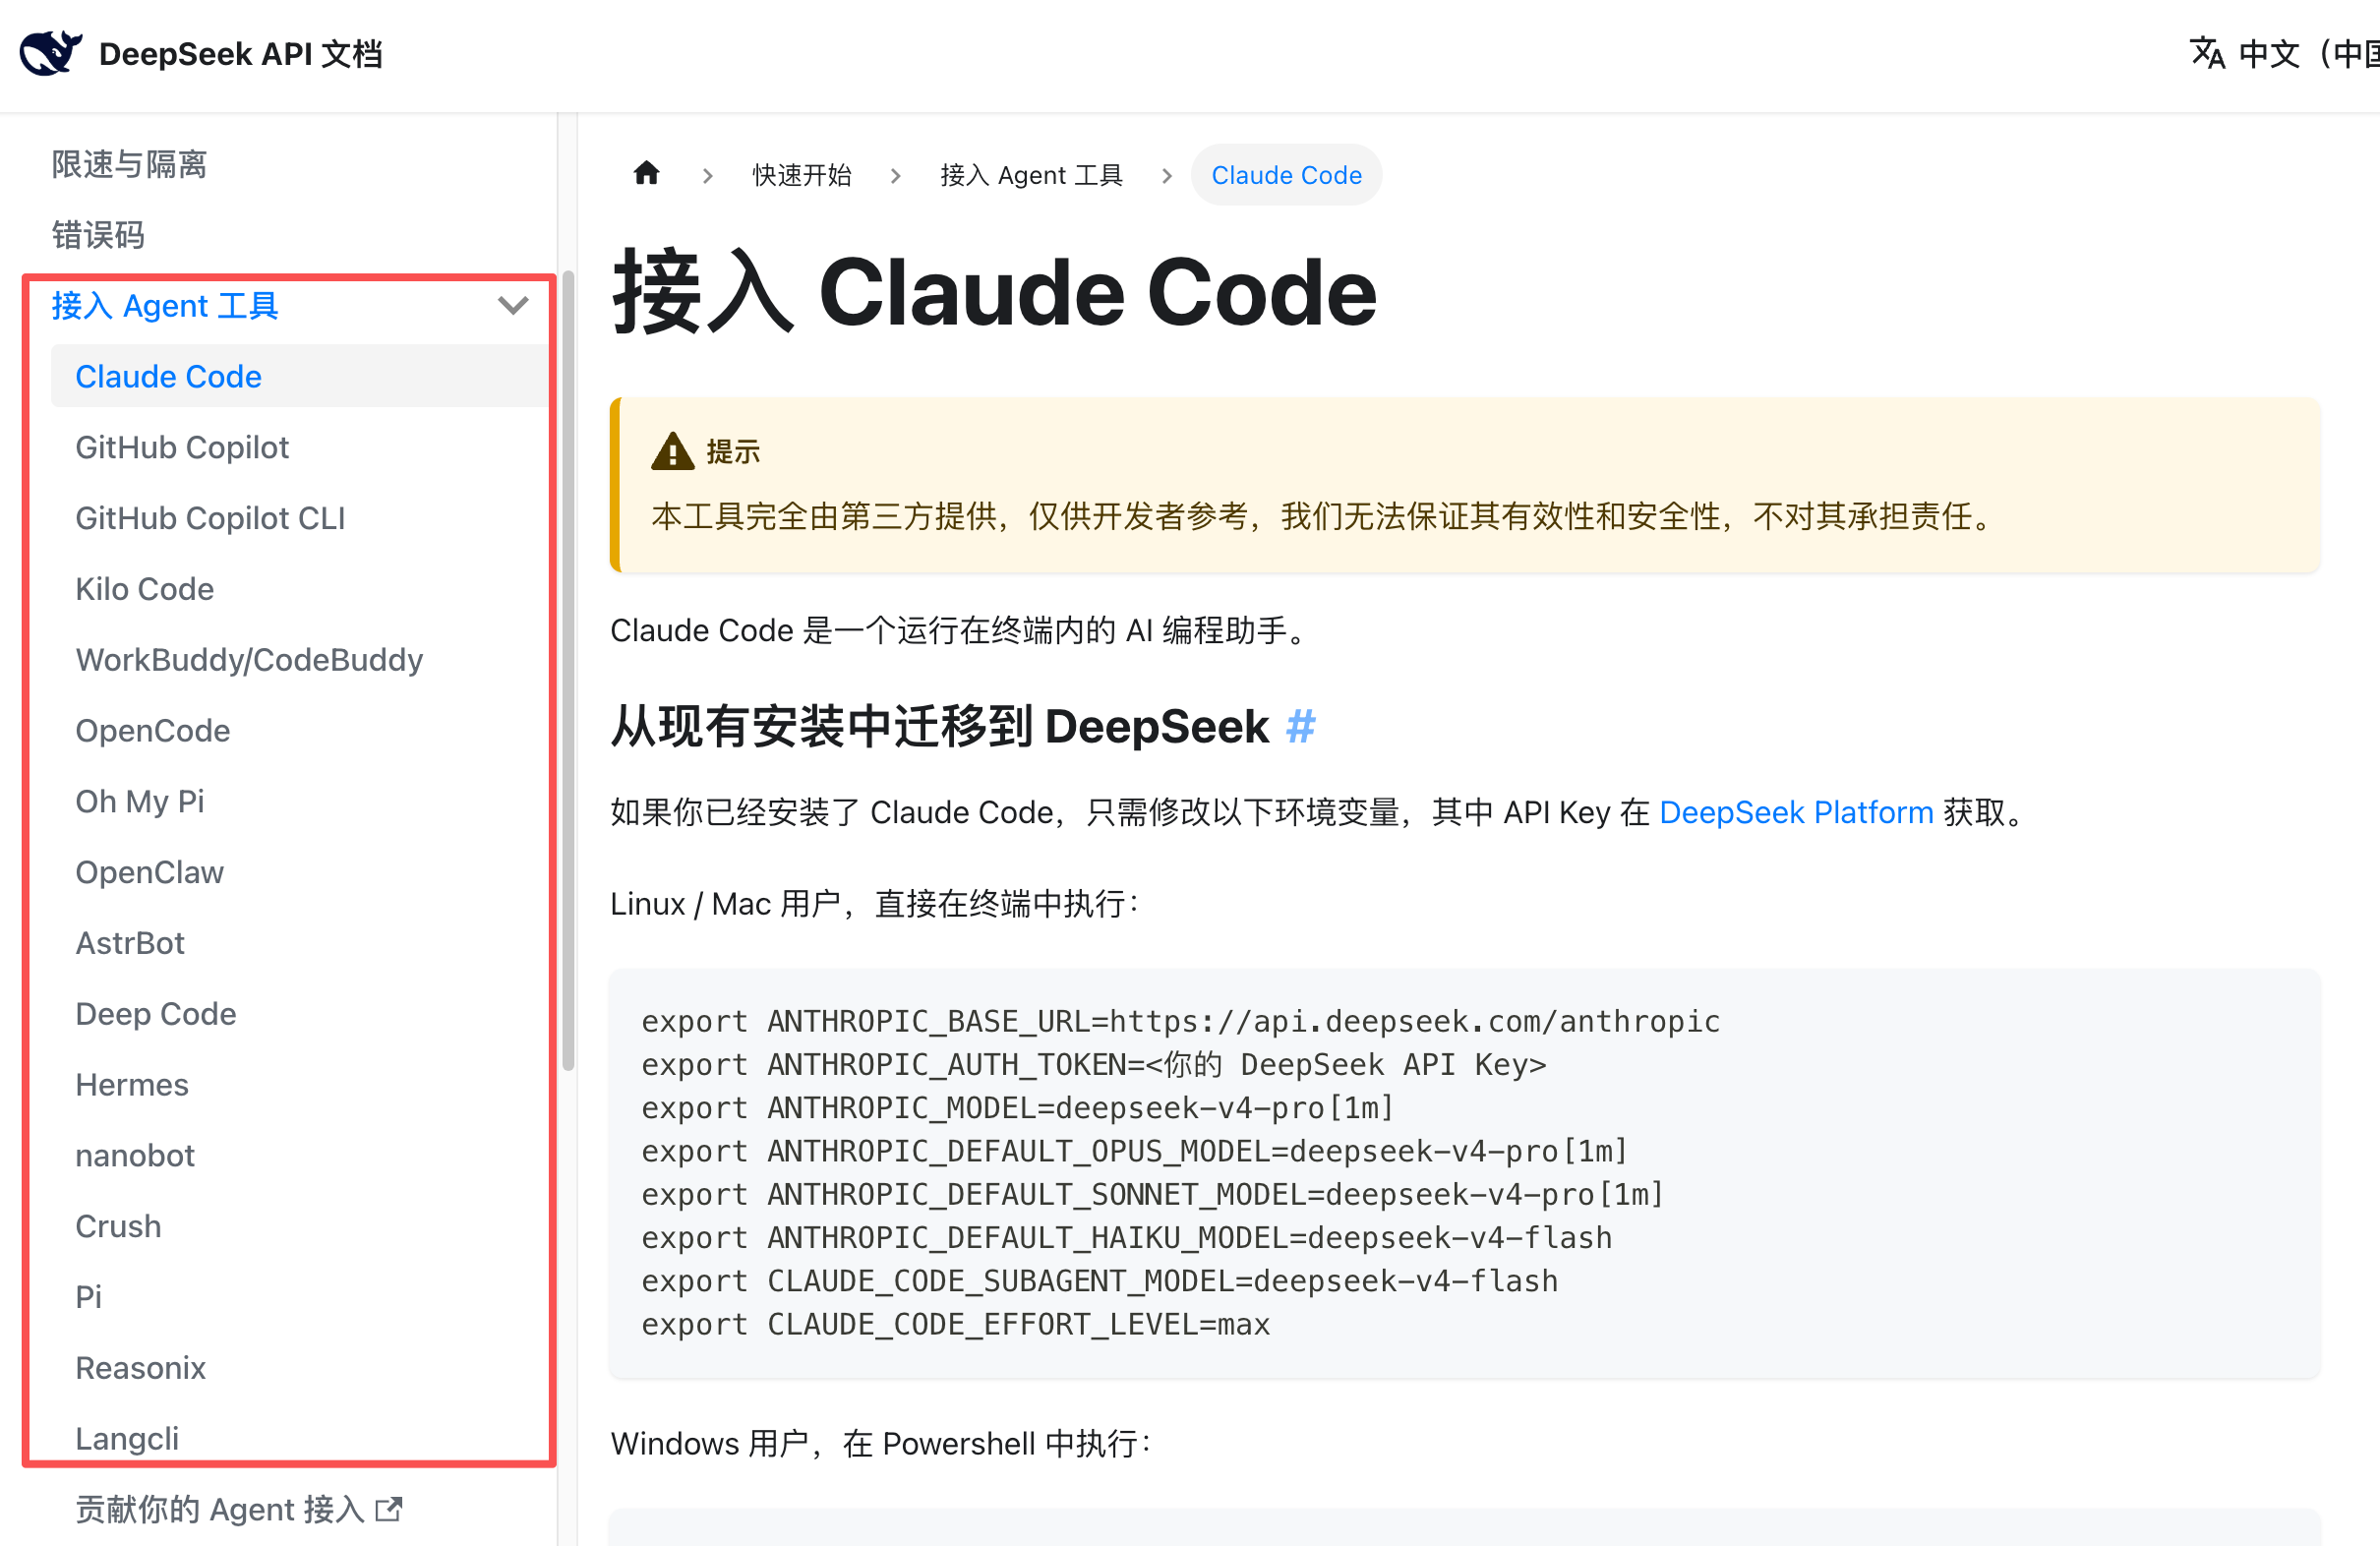Screen dimensions: 2380x1546
Task: Click the Claude Code breadcrumb pill
Action: click(x=1286, y=175)
